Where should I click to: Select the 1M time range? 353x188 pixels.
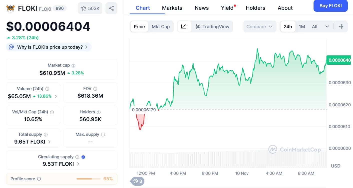click(x=302, y=26)
